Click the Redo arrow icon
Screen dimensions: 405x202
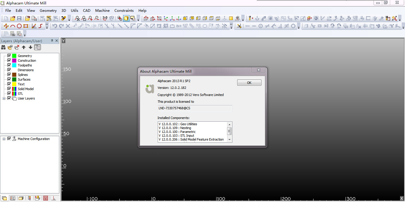tap(61, 26)
